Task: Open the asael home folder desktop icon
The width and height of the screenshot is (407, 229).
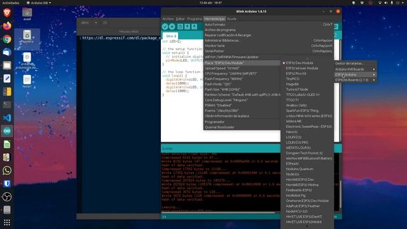Action: (x=27, y=14)
